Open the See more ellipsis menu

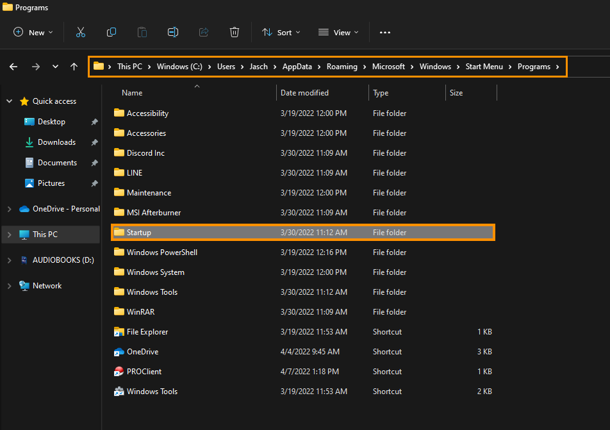[x=384, y=32]
